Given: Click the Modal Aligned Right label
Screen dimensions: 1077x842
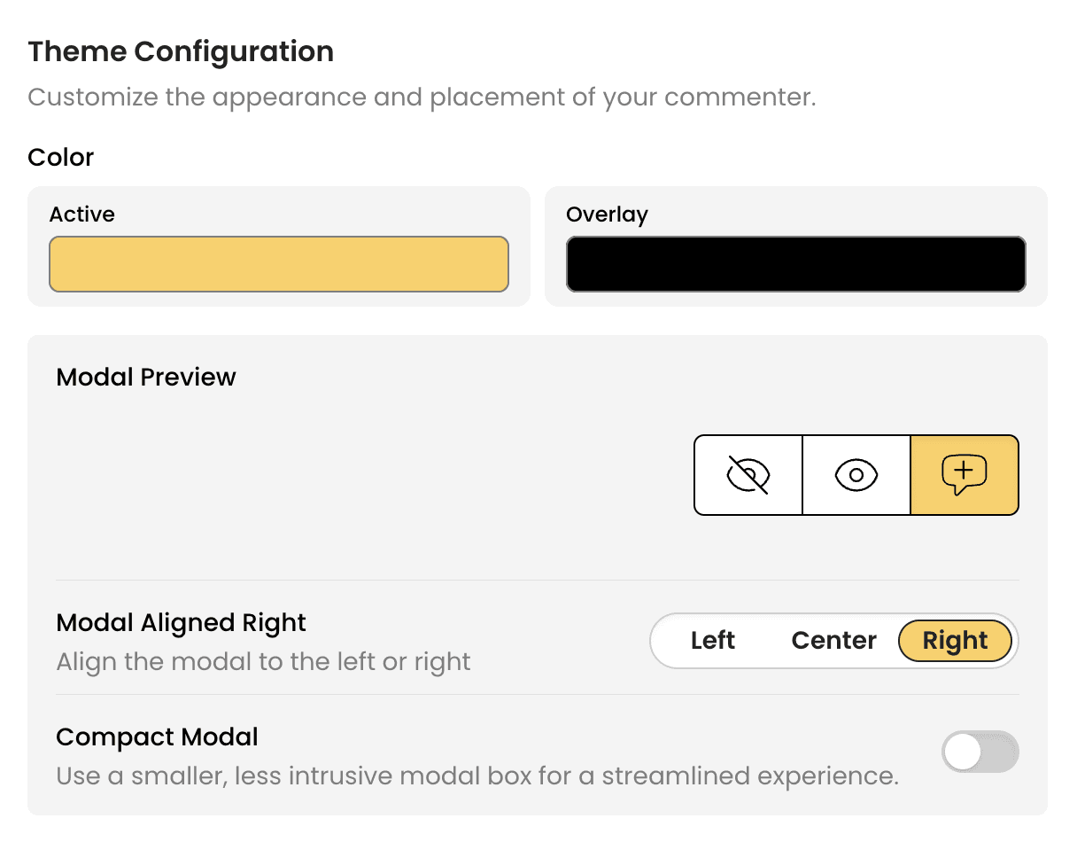Looking at the screenshot, I should pyautogui.click(x=181, y=623).
